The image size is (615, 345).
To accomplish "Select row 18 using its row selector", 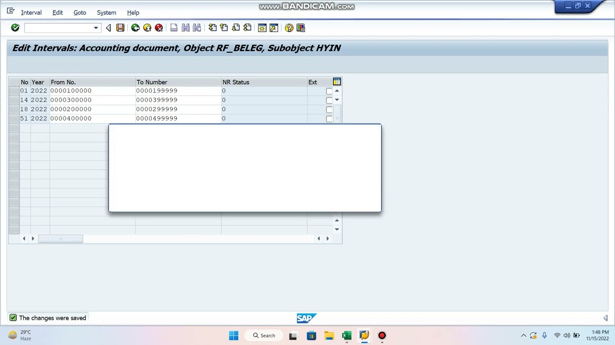I will [14, 109].
